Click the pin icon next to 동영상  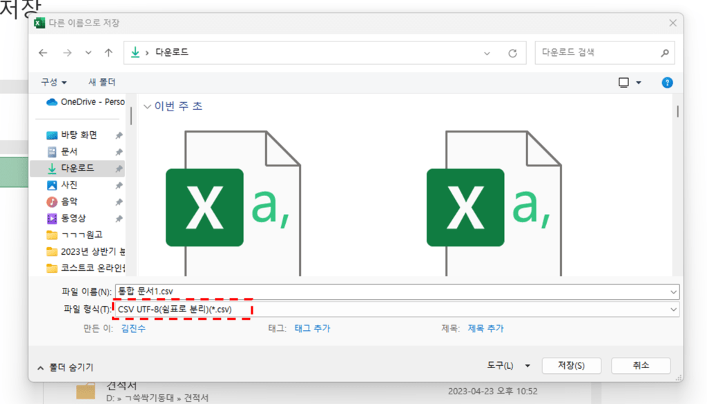coord(119,219)
